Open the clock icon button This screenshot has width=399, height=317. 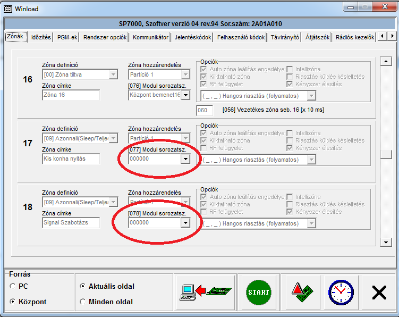[341, 293]
